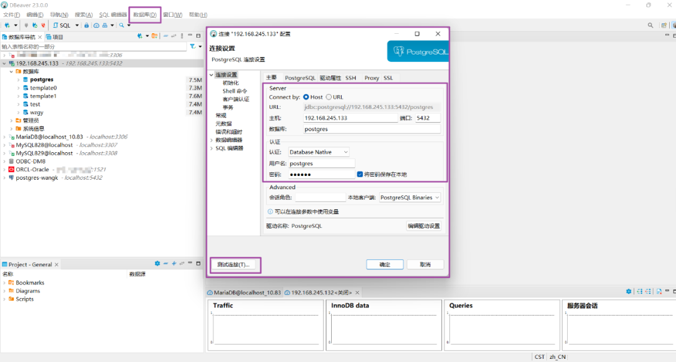
Task: Switch to SSL tab in dialog
Action: (x=388, y=78)
